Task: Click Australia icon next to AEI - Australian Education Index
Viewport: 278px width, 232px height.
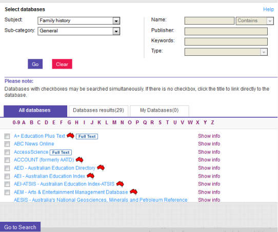Action: [91, 176]
